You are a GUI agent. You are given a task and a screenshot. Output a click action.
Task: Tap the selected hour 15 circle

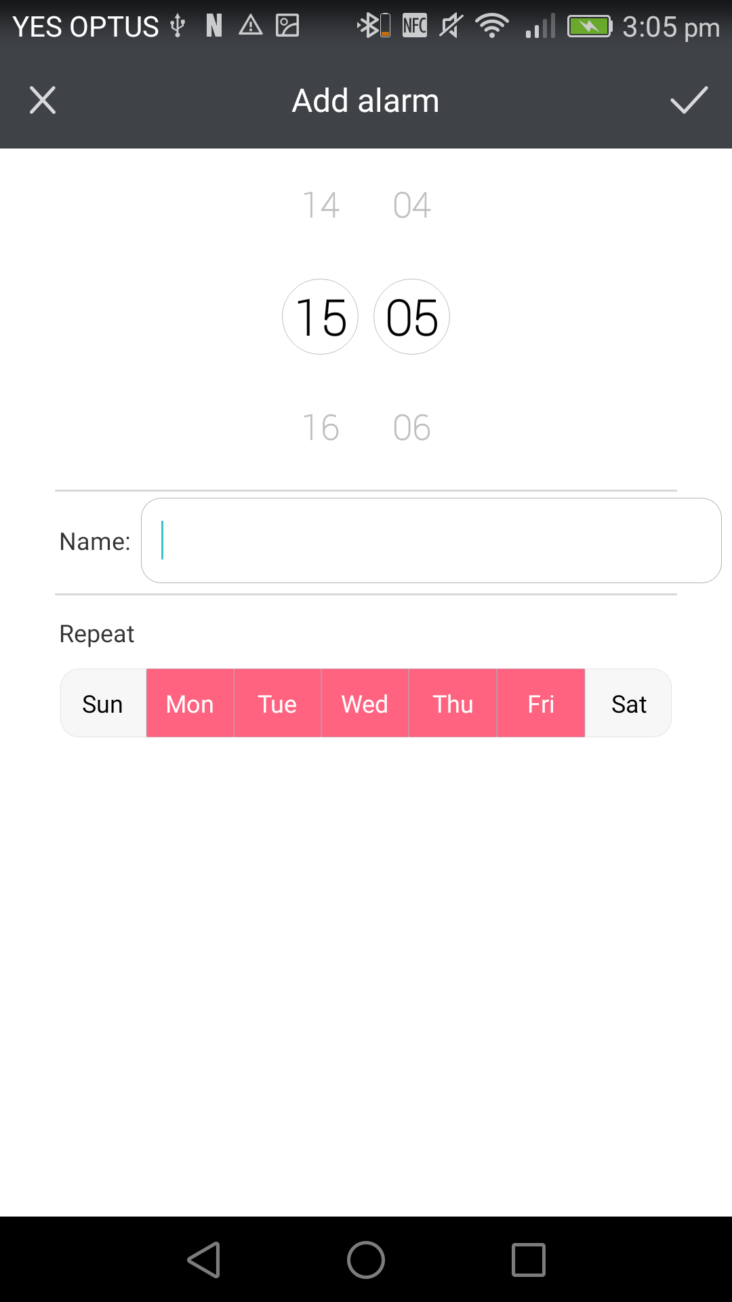click(x=321, y=317)
